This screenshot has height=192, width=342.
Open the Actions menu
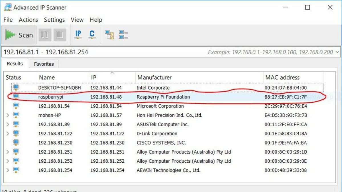28,20
